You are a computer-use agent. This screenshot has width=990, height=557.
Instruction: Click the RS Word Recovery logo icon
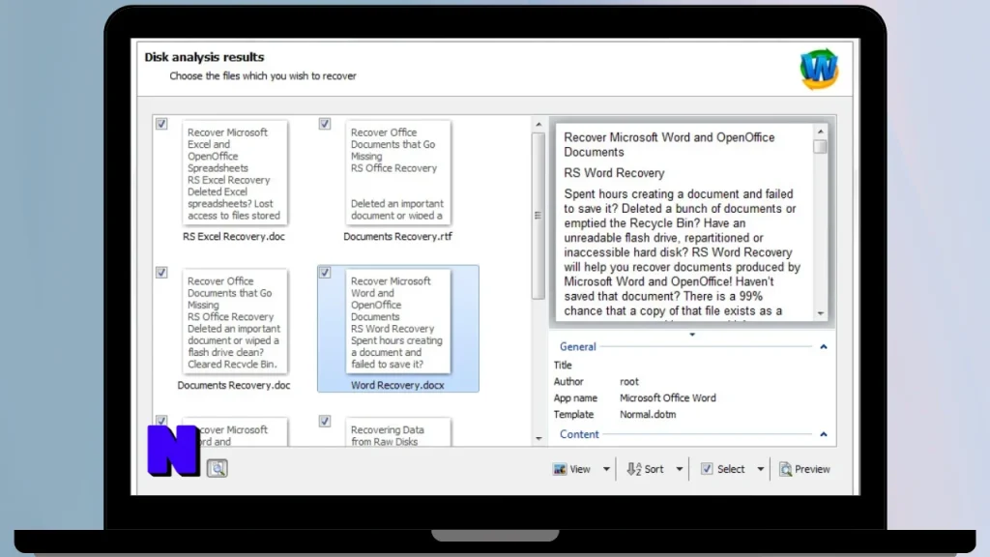click(x=819, y=69)
